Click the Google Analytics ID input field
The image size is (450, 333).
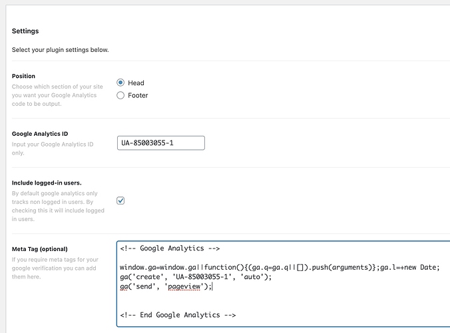coord(161,143)
